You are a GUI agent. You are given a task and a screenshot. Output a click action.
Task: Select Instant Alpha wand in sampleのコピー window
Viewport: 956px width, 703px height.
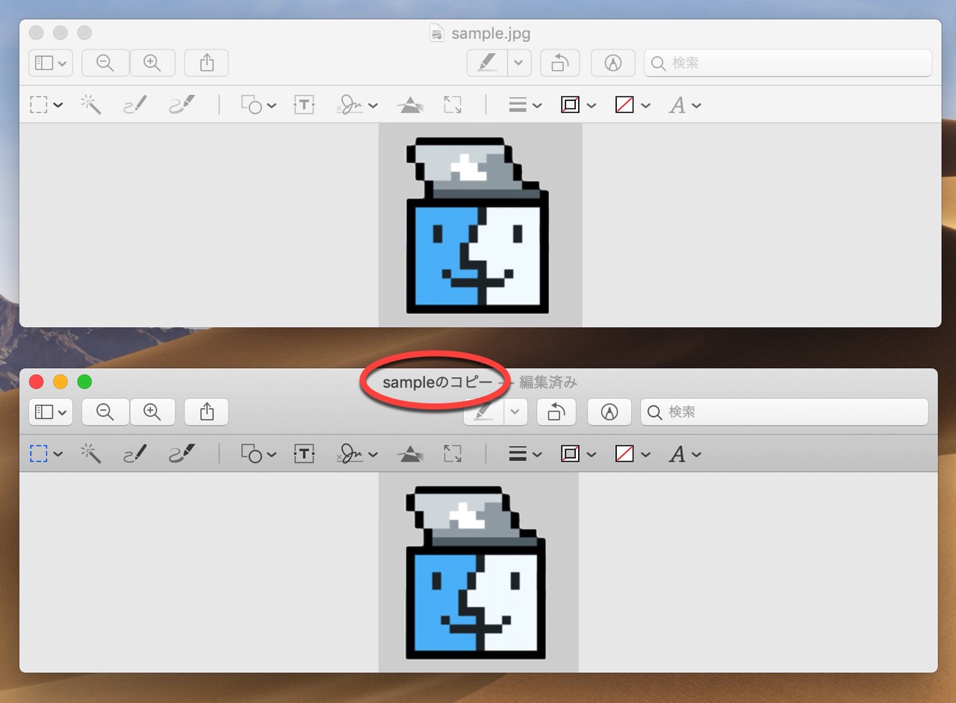pos(91,453)
